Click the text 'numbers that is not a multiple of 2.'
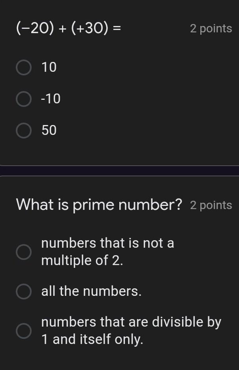Viewport: 239px width, 370px height. (107, 252)
